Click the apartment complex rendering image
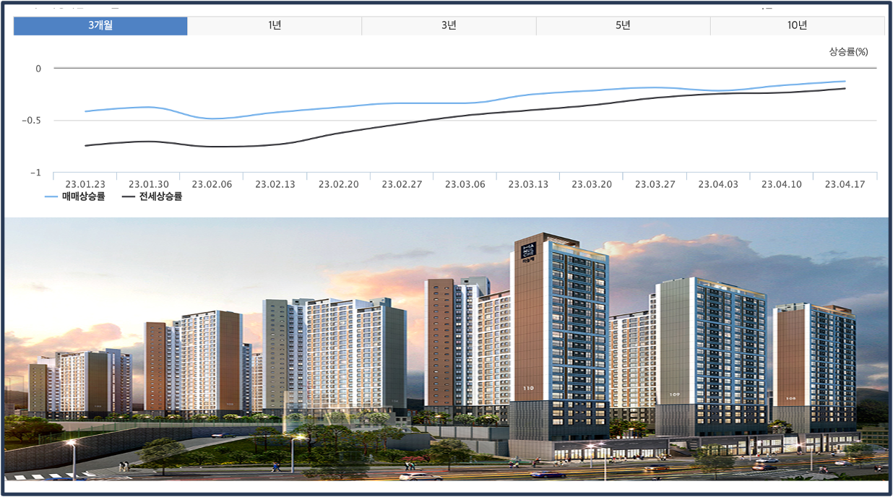Screen dimensions: 893x497 (x=447, y=349)
